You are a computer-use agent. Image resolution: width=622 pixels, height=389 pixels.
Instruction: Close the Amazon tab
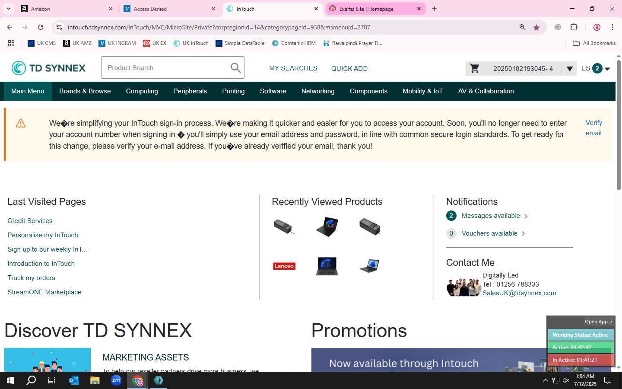pos(110,9)
